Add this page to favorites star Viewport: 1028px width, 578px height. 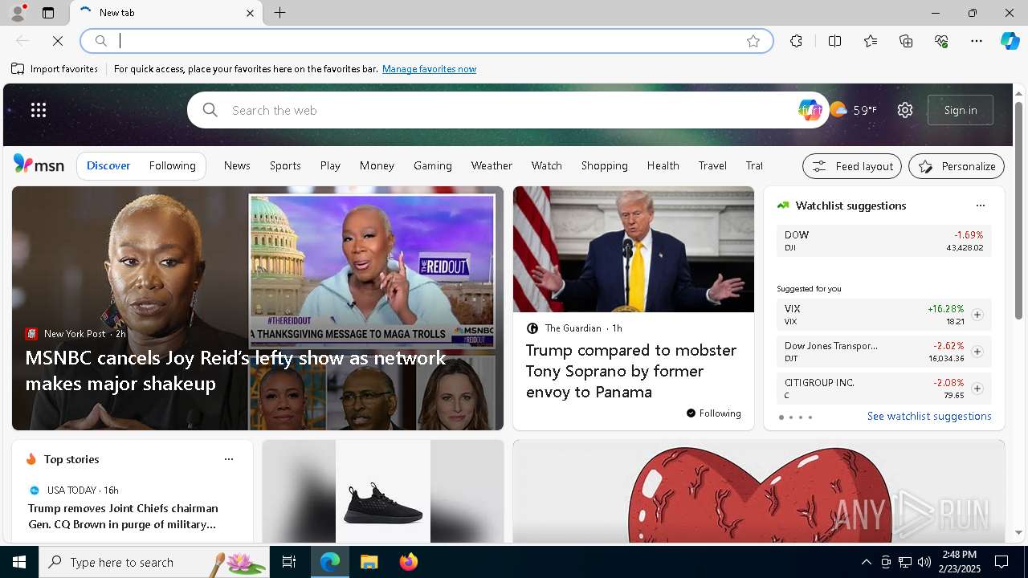pos(753,41)
